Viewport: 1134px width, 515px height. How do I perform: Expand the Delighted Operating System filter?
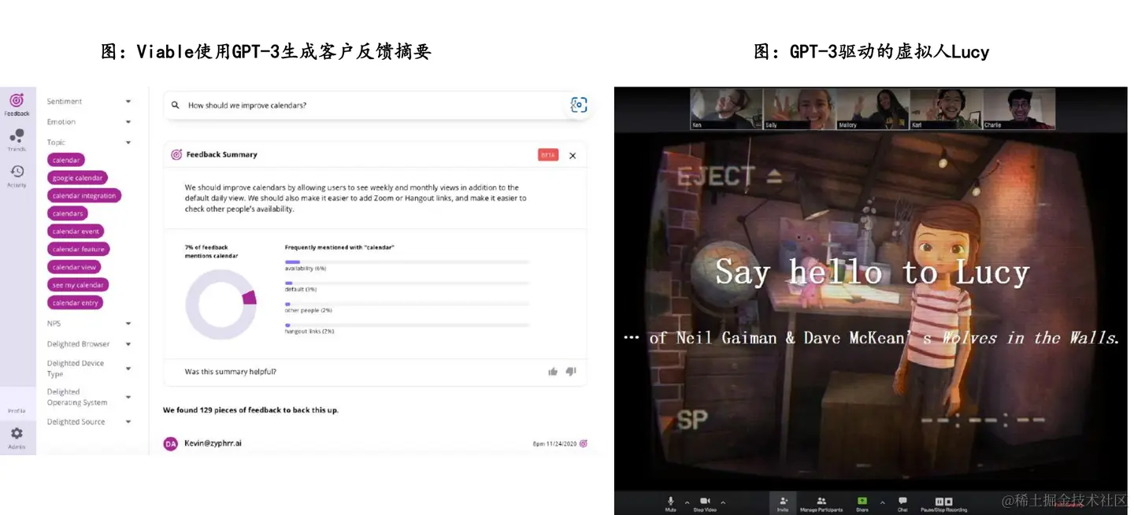(128, 397)
